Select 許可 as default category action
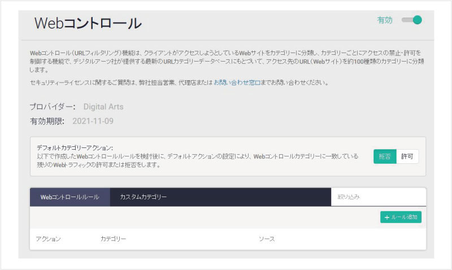 click(407, 156)
